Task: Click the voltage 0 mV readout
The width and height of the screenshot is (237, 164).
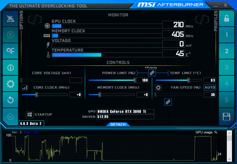Action: tap(174, 44)
